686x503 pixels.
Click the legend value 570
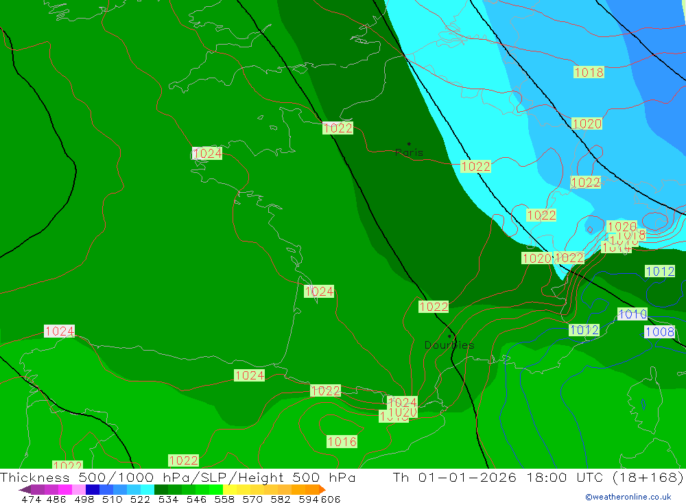point(252,499)
